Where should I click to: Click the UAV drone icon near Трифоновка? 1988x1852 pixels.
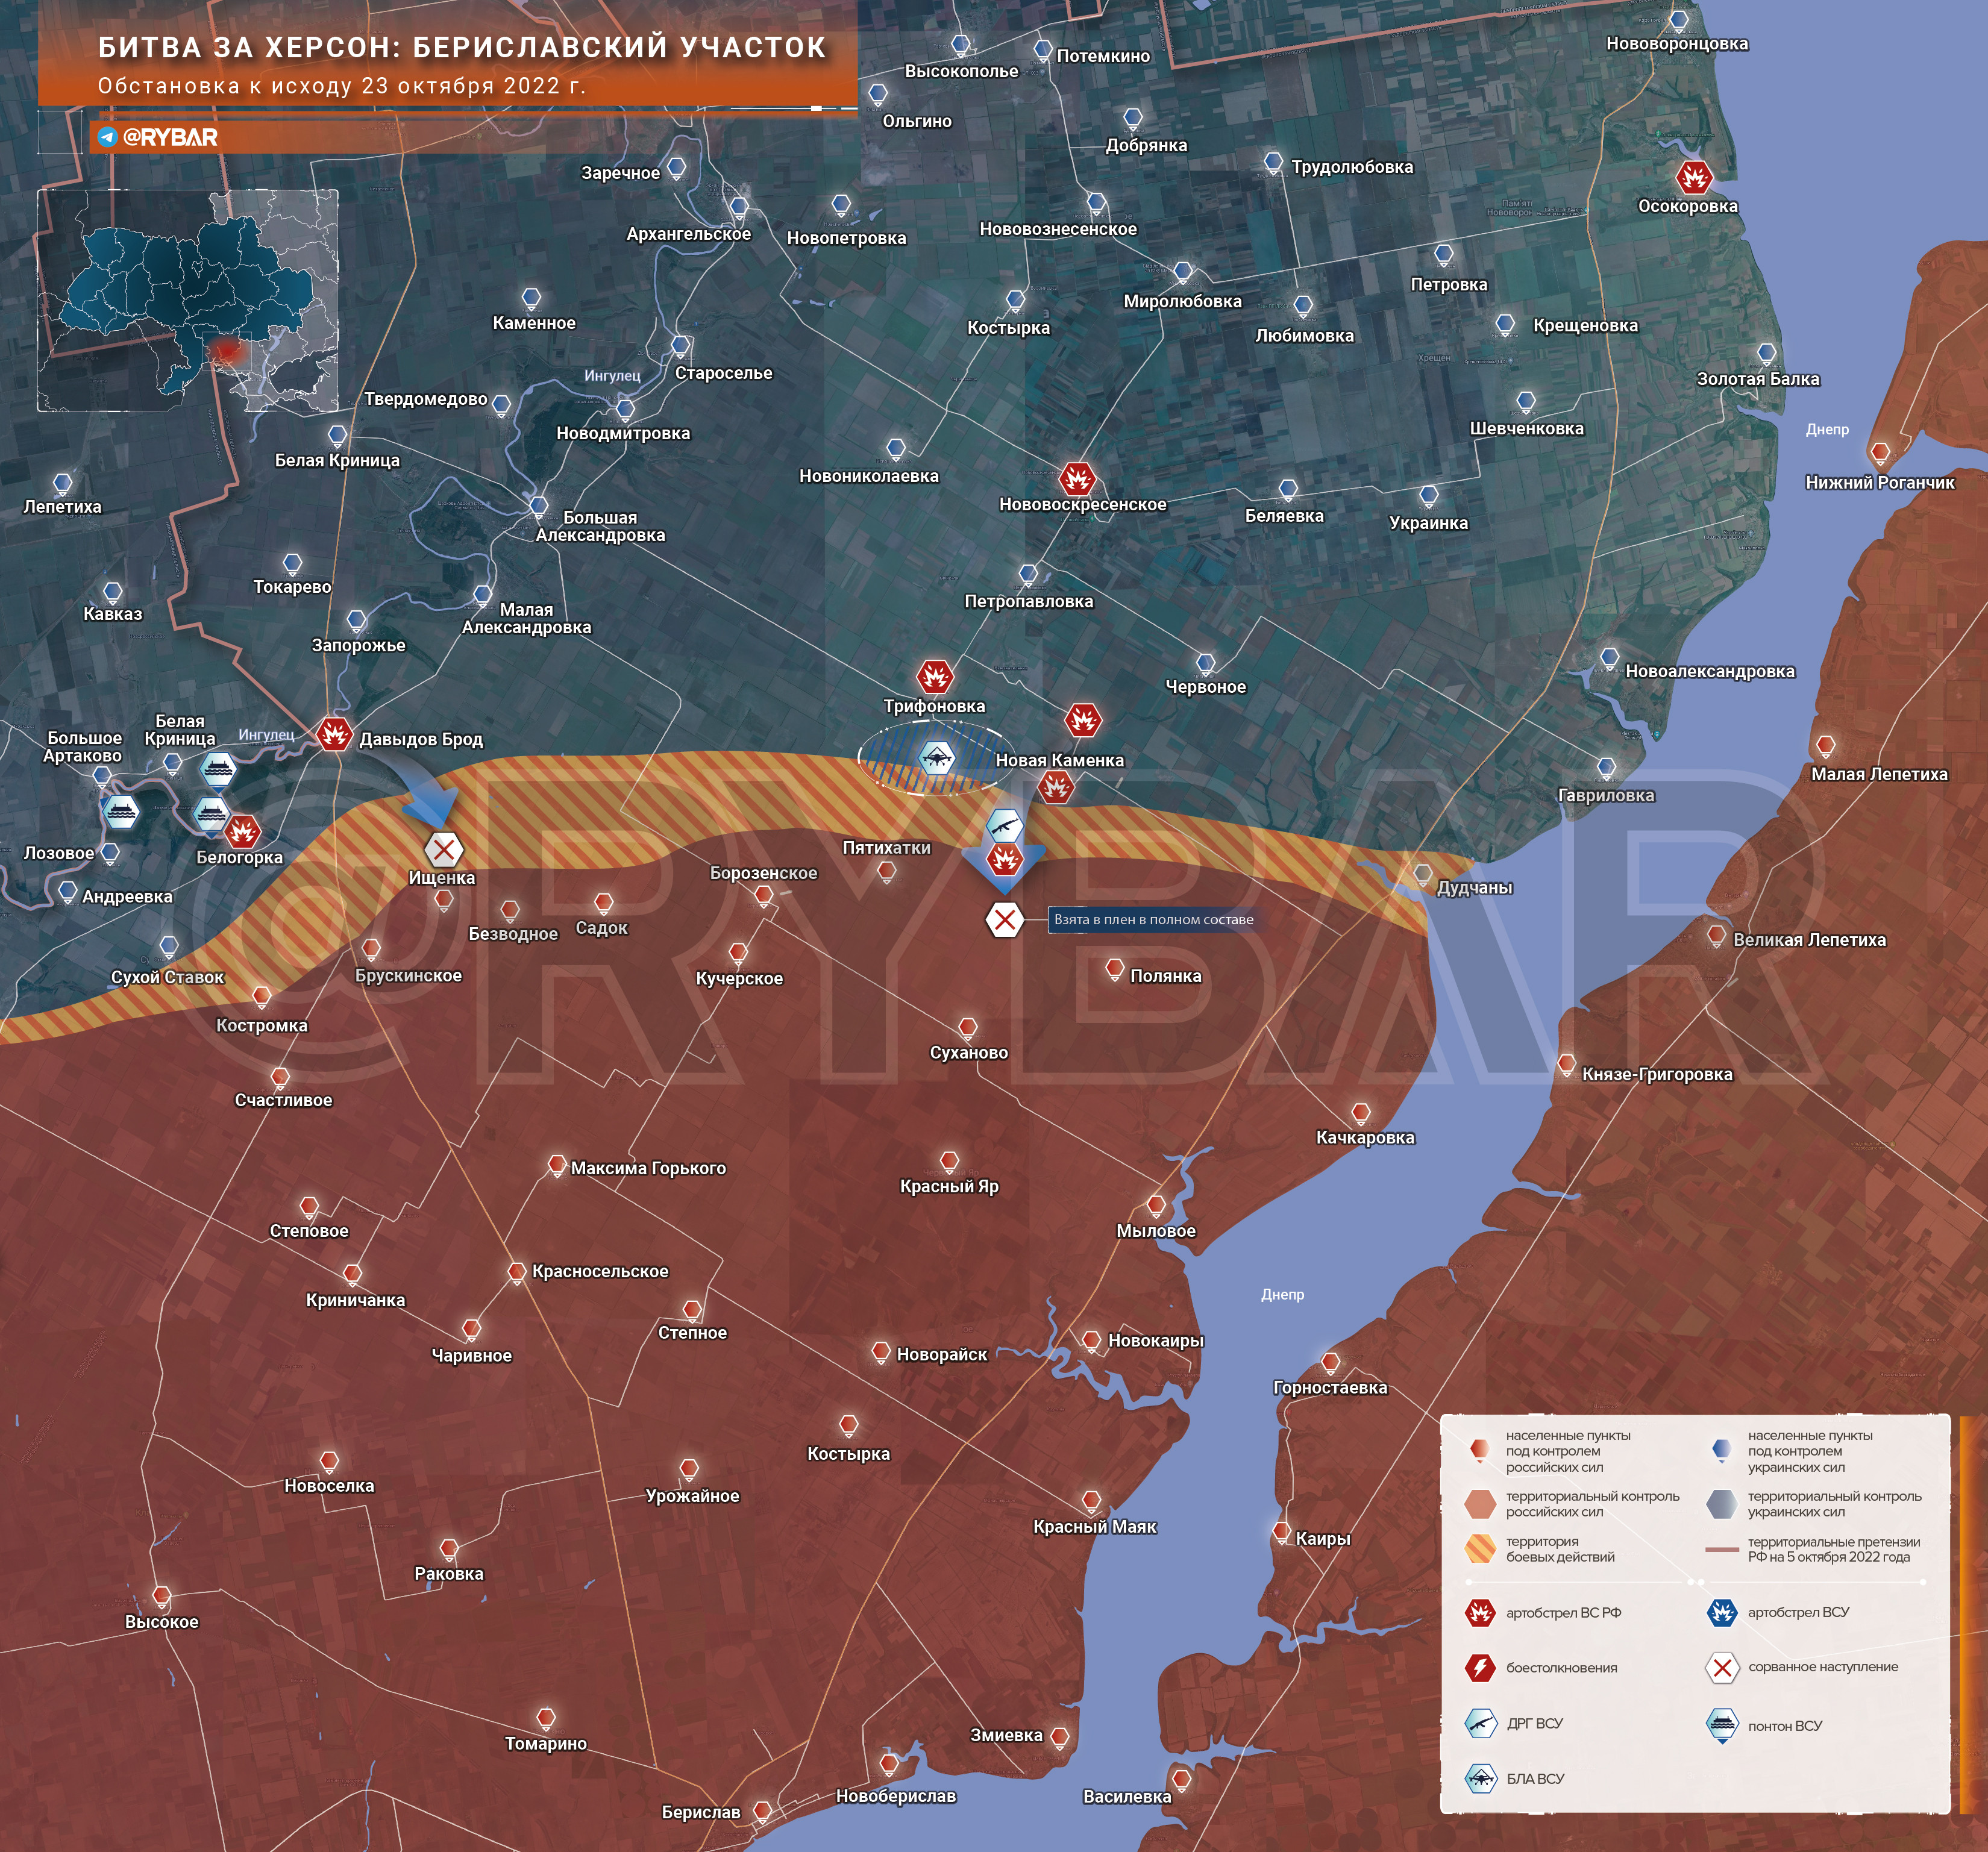[x=937, y=758]
